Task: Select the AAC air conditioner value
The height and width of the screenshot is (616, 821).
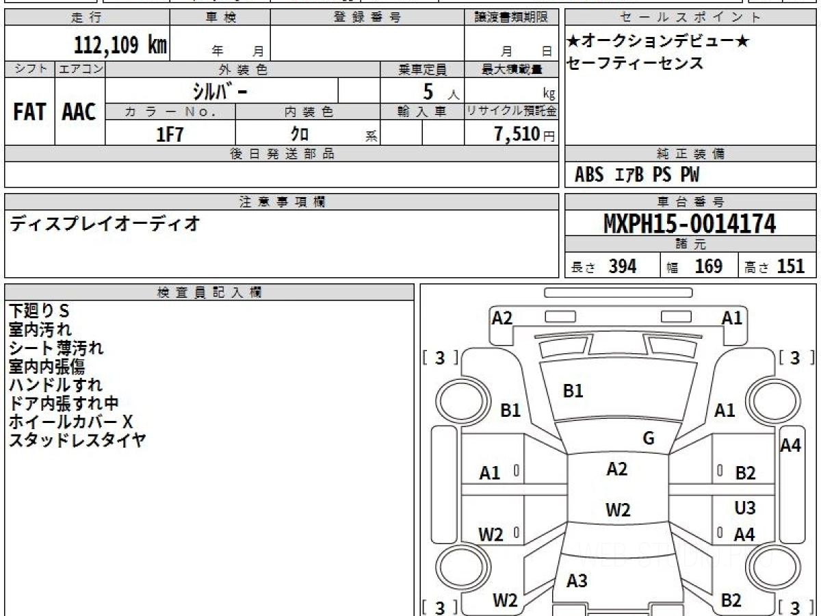Action: 79,112
